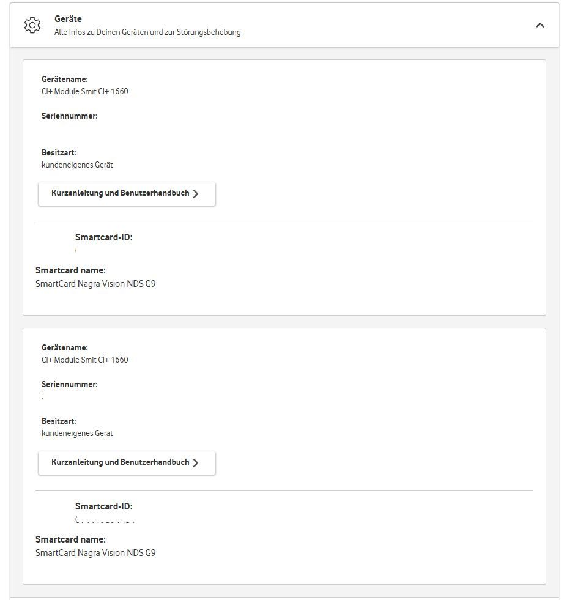Click the first device's name CI+ Module Smit
The image size is (561, 600).
85,92
